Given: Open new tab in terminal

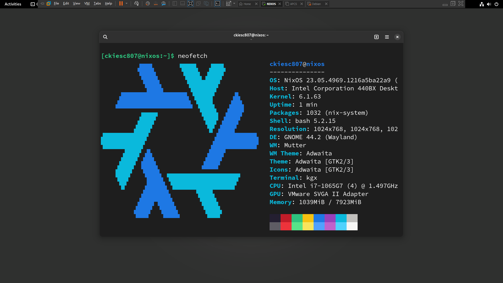Looking at the screenshot, I should click(376, 37).
